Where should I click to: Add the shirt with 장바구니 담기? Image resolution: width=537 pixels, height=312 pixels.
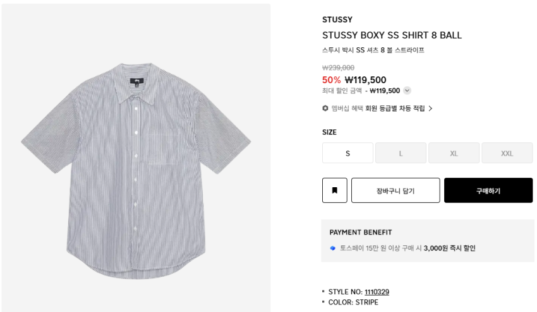click(395, 190)
